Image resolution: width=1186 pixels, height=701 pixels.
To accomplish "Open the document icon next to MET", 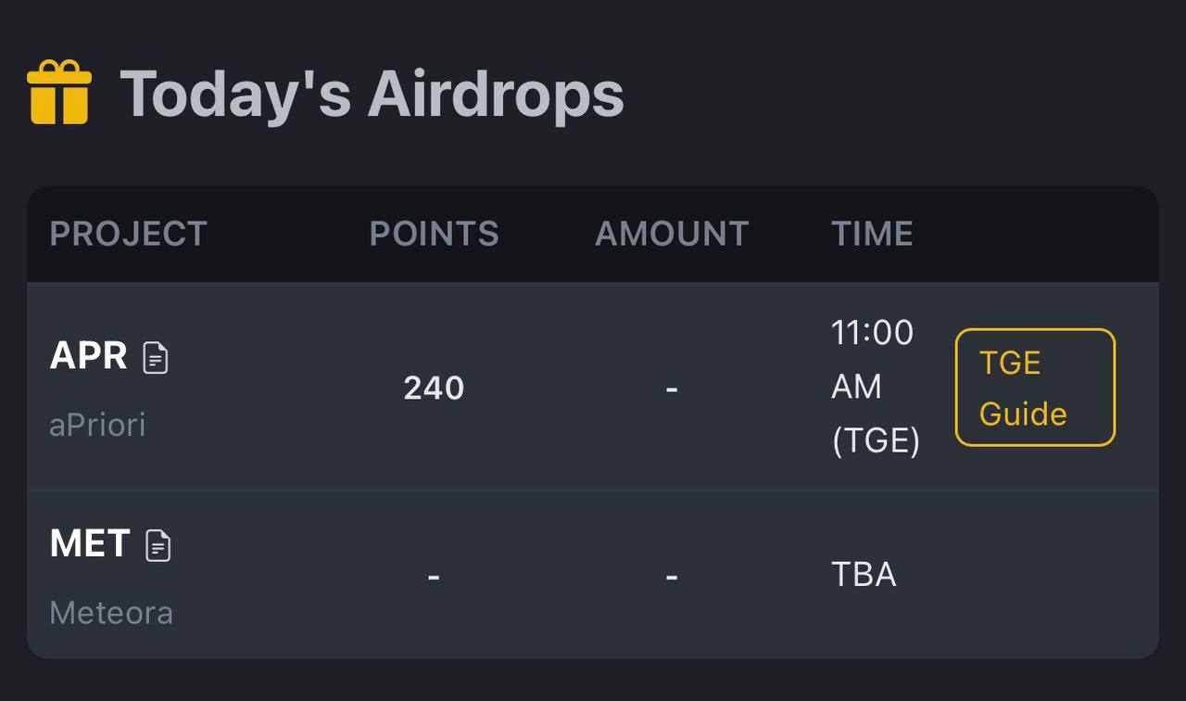I will 158,545.
